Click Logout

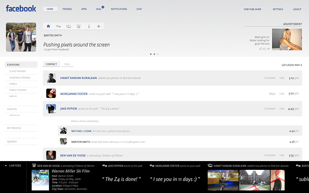297,9
